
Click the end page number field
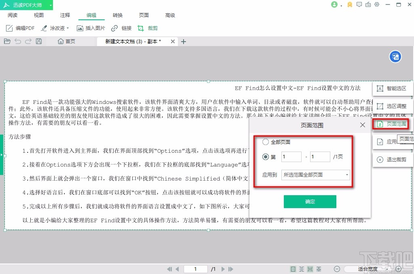pyautogui.click(x=320, y=157)
